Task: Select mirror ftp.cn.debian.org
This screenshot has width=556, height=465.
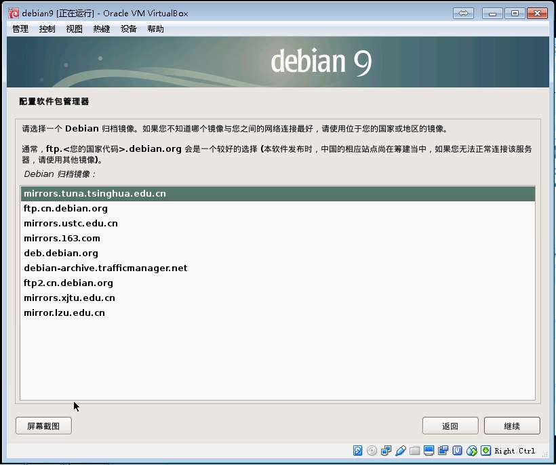Action: pos(277,208)
